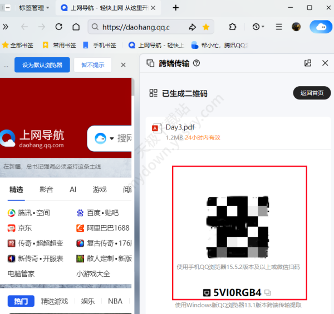The image size is (334, 314).
Task: Bookmark this page with the star icon
Action: tap(206, 27)
